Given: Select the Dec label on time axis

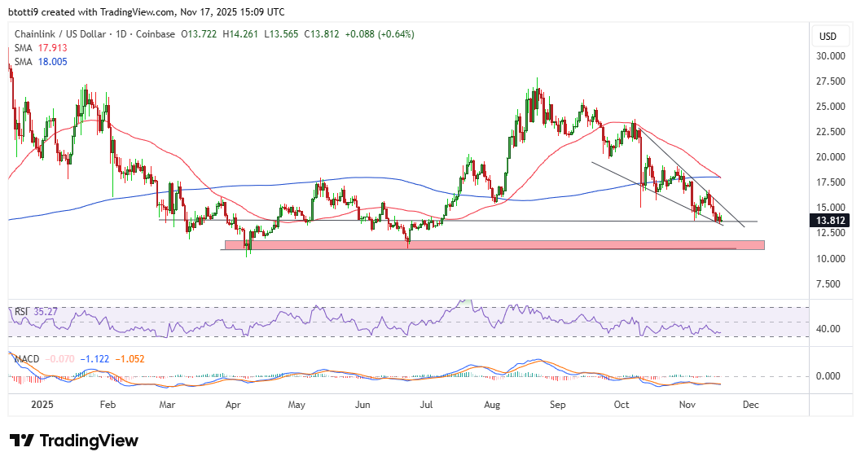Looking at the screenshot, I should pyautogui.click(x=751, y=403).
